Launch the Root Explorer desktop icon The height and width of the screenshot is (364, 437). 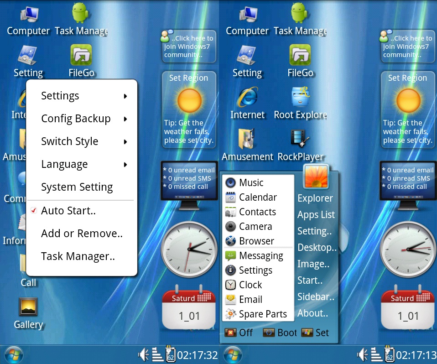click(300, 97)
